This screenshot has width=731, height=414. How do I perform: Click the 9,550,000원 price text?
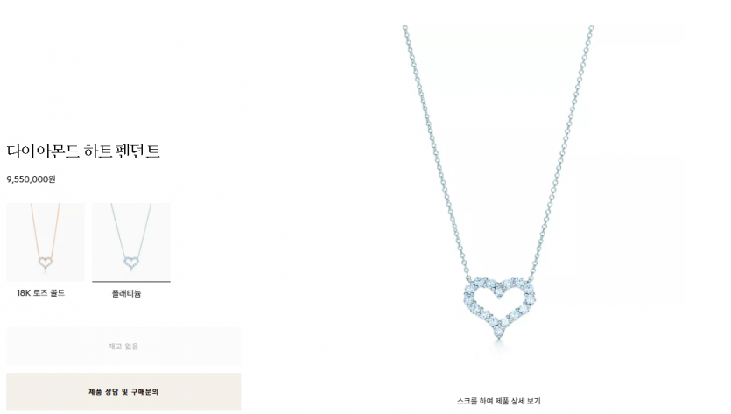tap(31, 179)
